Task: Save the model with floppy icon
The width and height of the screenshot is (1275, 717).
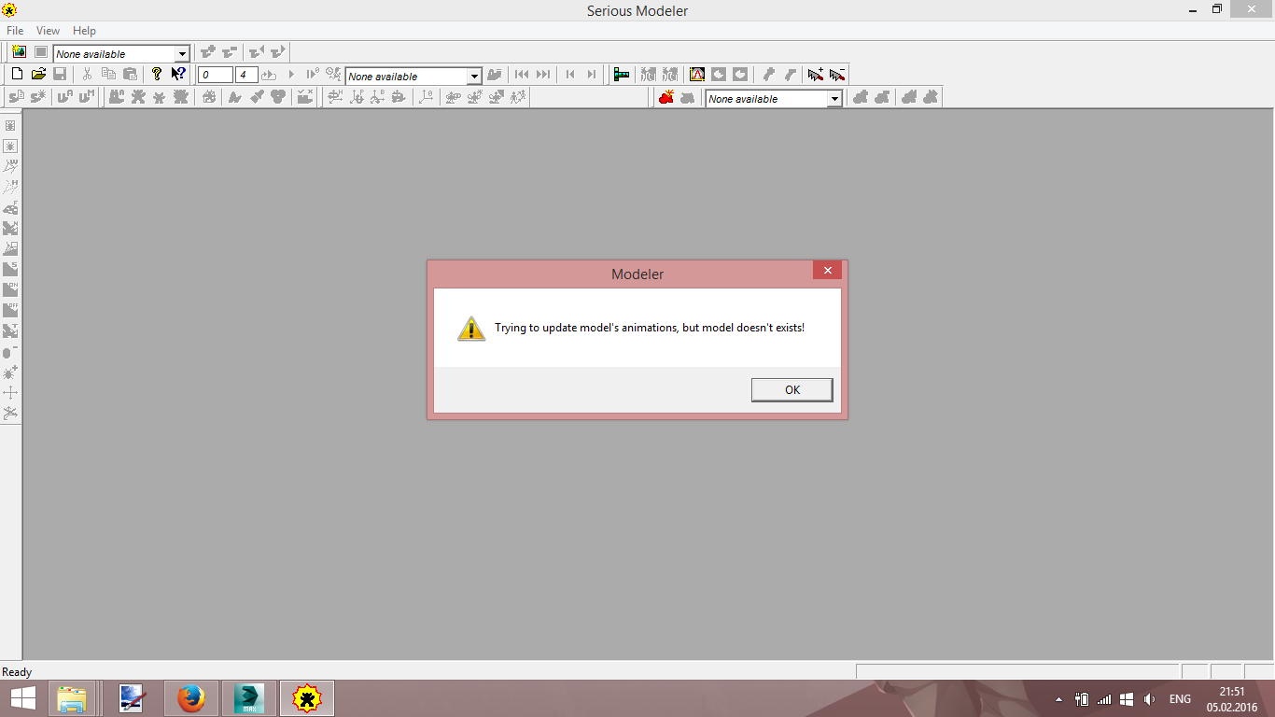Action: point(60,75)
